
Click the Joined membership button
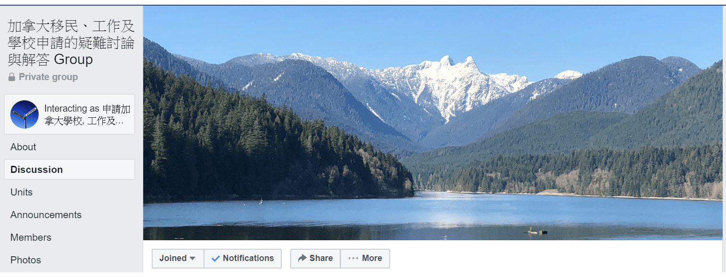(x=178, y=258)
